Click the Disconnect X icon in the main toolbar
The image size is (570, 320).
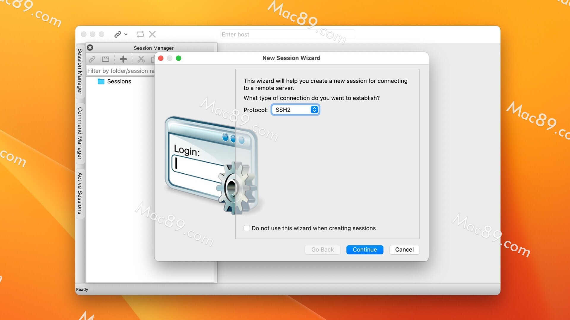pyautogui.click(x=152, y=34)
